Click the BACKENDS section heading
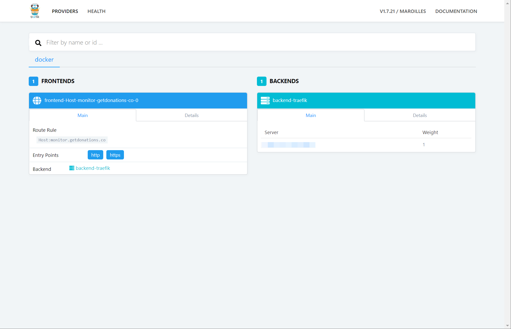The image size is (511, 329). point(284,81)
